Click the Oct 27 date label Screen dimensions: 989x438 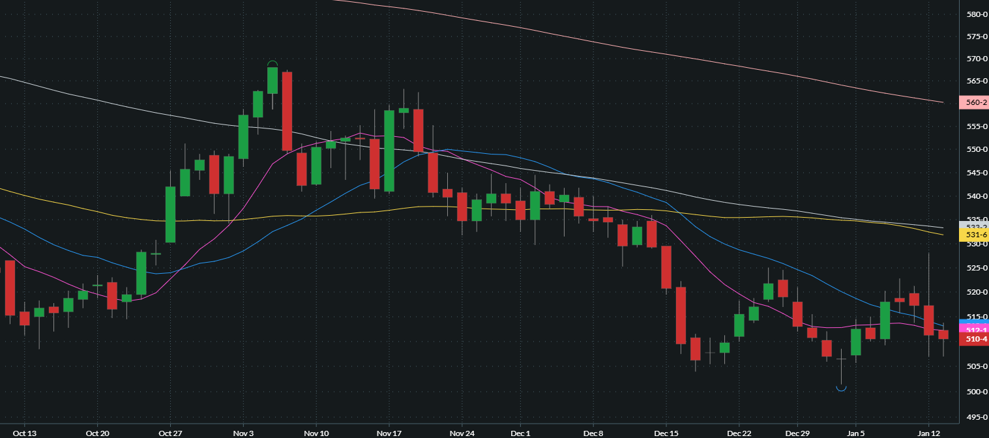point(170,433)
